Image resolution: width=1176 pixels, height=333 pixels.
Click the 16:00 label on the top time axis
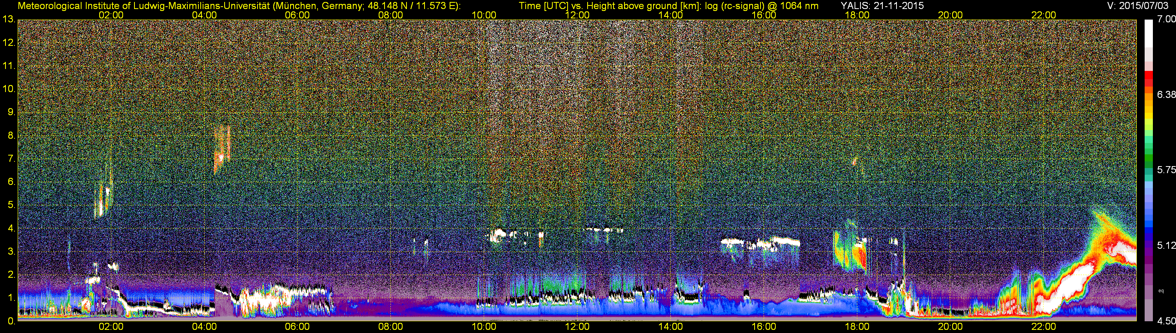point(764,15)
